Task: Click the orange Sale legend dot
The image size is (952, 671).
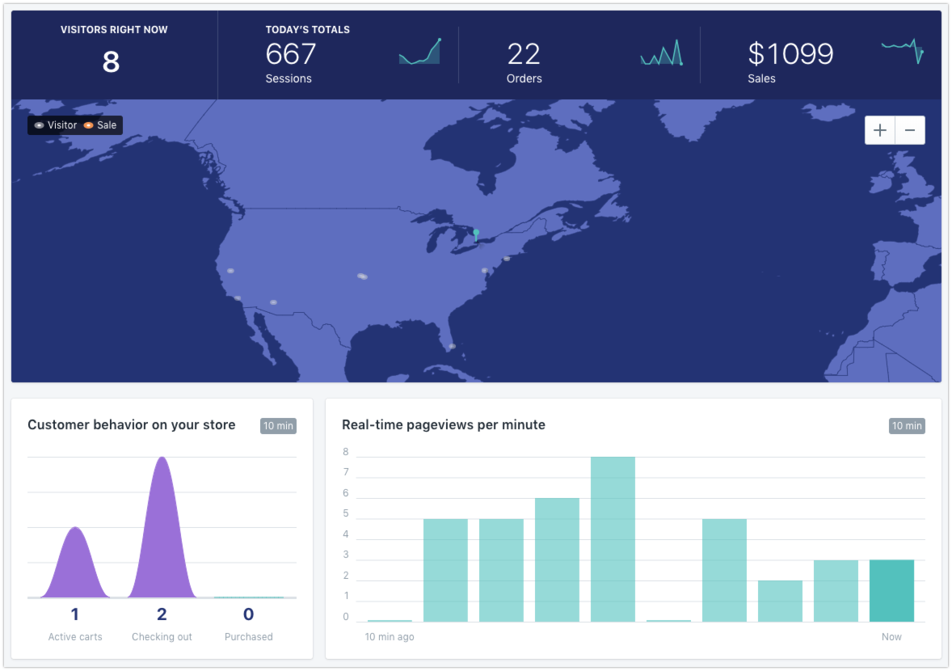Action: [89, 125]
